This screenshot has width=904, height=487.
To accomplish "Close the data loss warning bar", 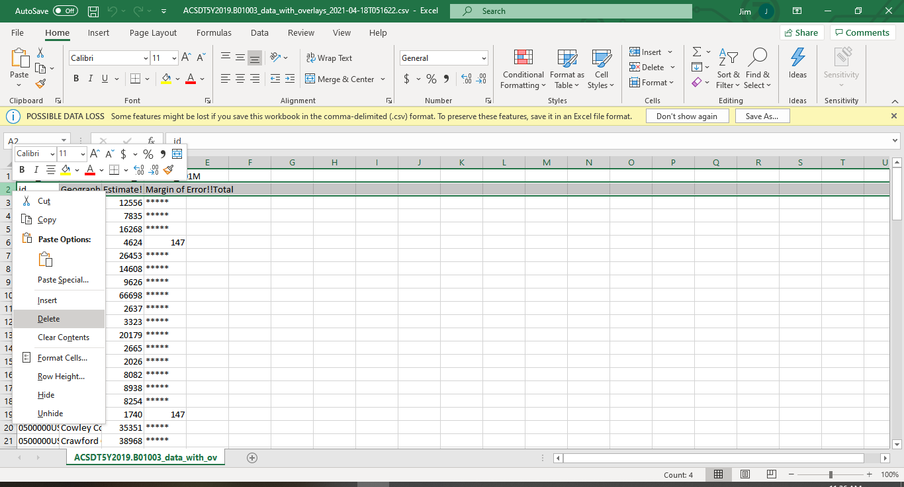I will [x=893, y=116].
